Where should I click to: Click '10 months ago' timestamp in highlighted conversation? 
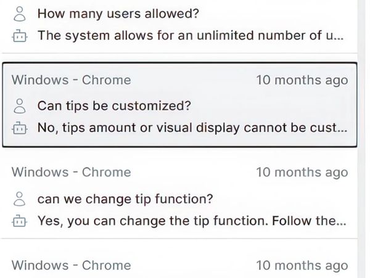coord(302,80)
